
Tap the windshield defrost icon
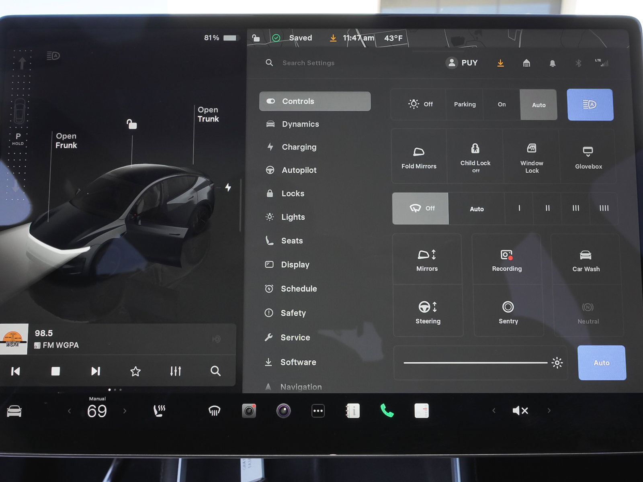pyautogui.click(x=214, y=411)
